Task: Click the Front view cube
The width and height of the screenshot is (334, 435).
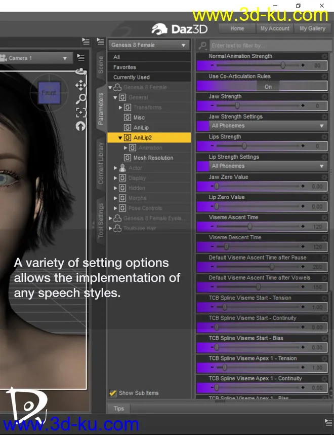Action: (x=49, y=93)
